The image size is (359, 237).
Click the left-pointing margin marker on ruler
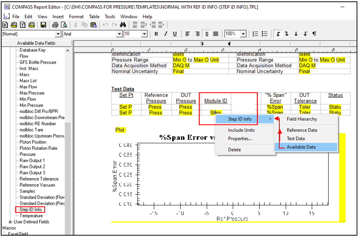(x=229, y=43)
